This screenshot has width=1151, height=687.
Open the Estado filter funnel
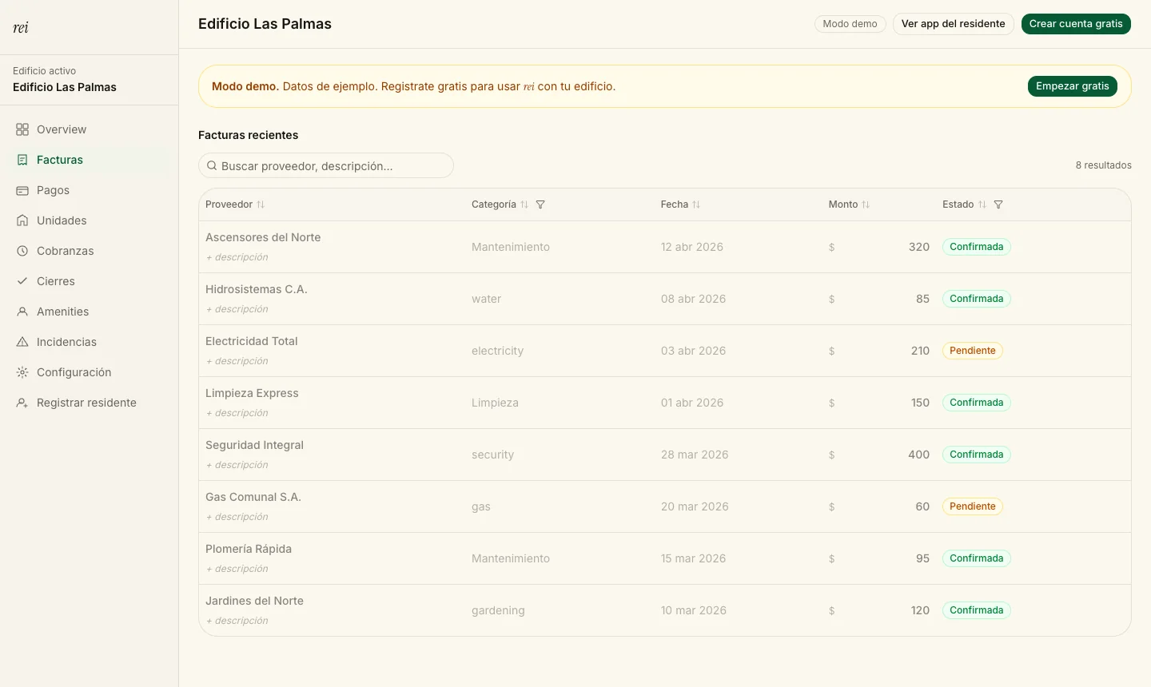click(998, 205)
